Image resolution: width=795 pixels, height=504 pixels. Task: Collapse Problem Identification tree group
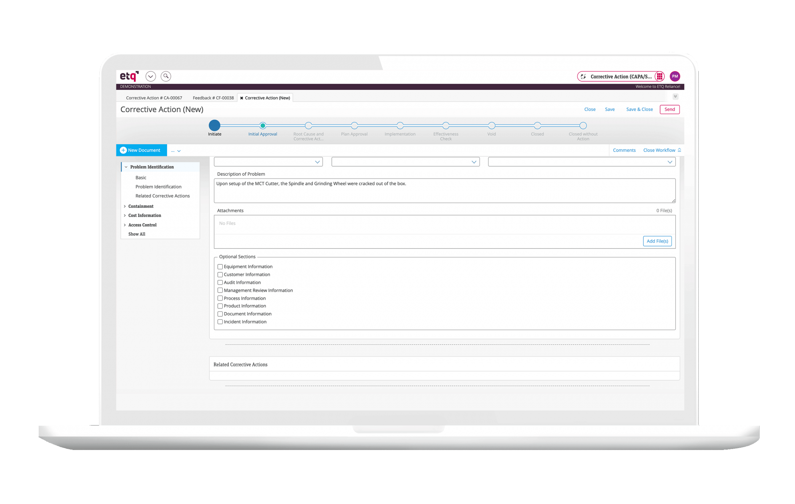coord(126,167)
